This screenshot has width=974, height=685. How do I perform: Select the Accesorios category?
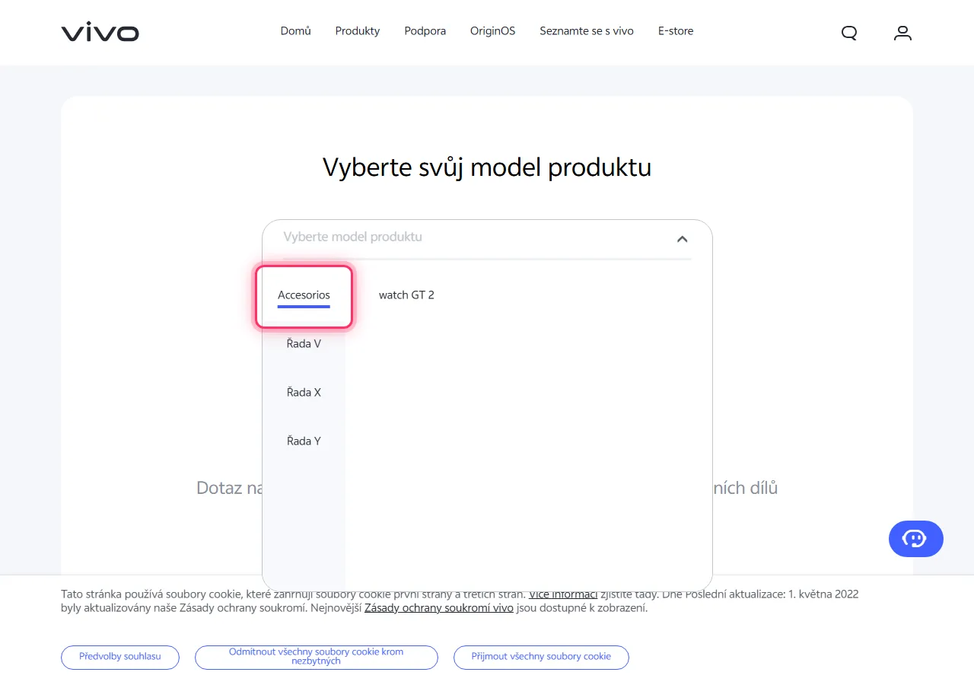pos(304,295)
